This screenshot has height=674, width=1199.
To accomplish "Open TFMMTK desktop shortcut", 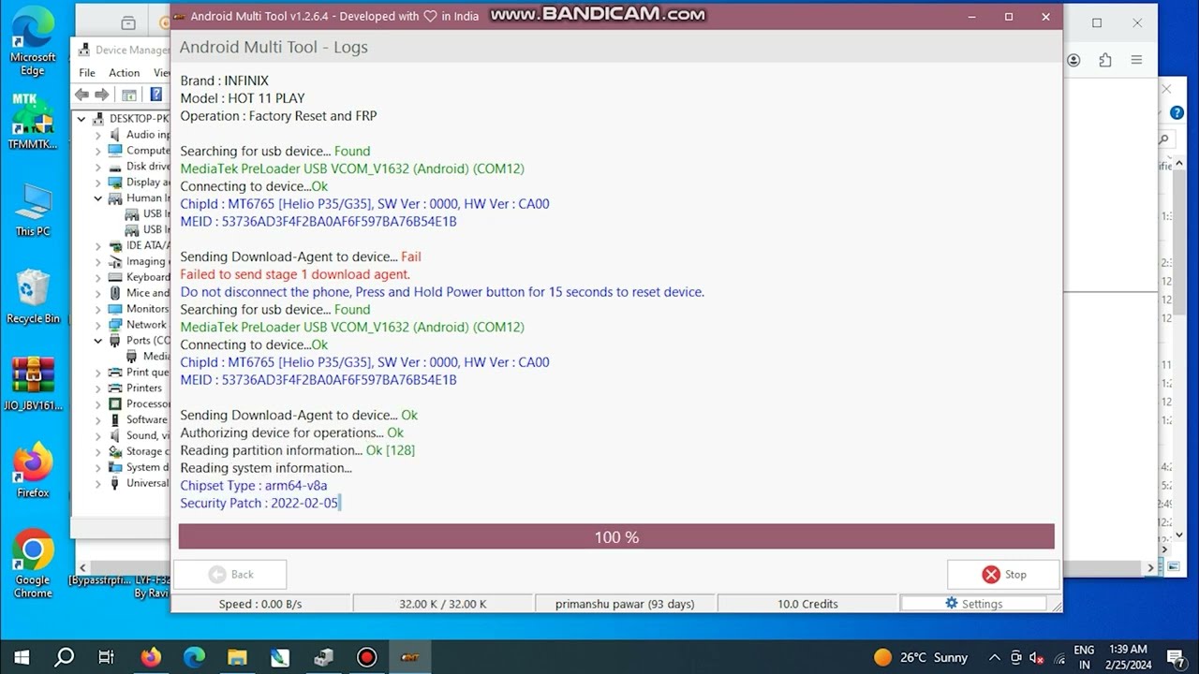I will [x=33, y=122].
